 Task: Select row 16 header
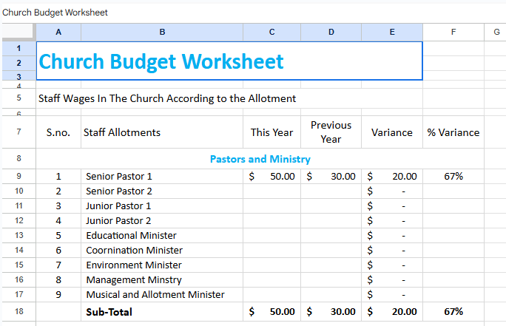click(x=18, y=279)
